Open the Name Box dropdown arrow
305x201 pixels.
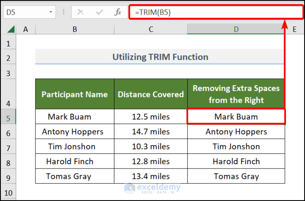(x=50, y=12)
